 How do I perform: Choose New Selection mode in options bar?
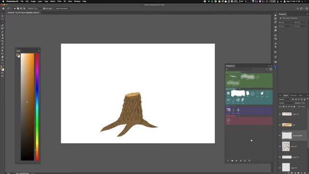click(14, 9)
